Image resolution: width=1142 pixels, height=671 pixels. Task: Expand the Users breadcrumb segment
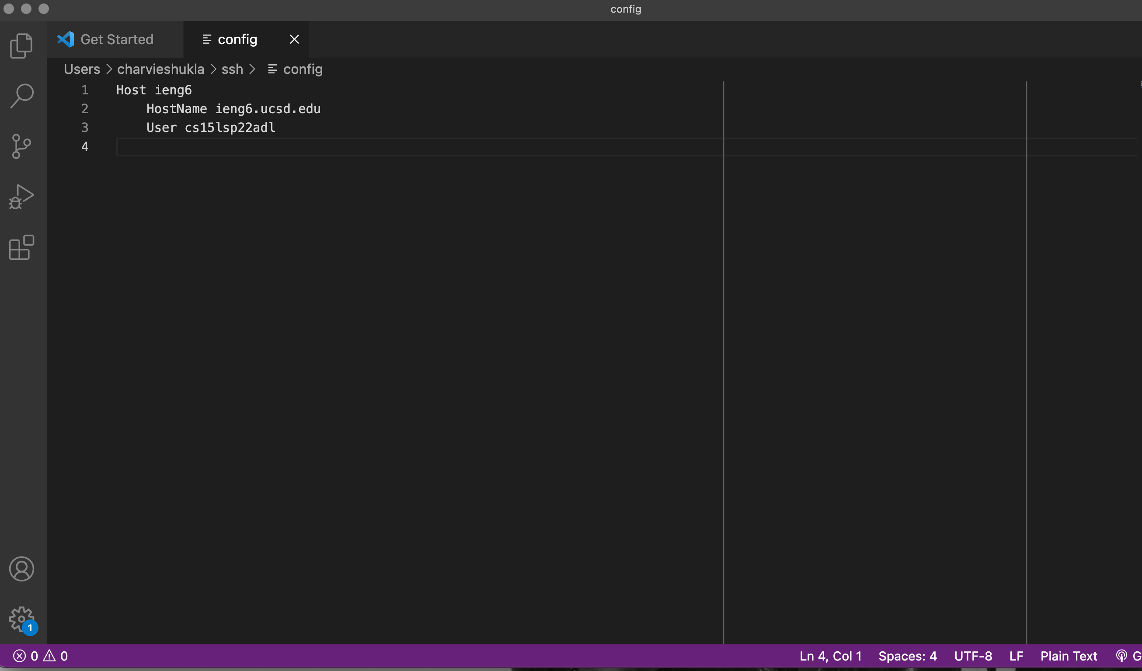[x=82, y=69]
